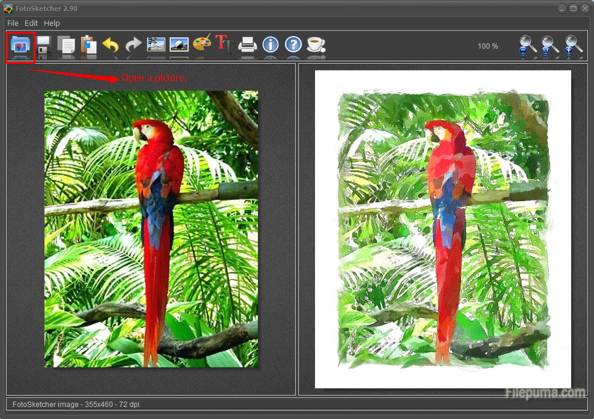Zoom in with the plus magnifier
Image resolution: width=594 pixels, height=419 pixels.
[x=573, y=46]
